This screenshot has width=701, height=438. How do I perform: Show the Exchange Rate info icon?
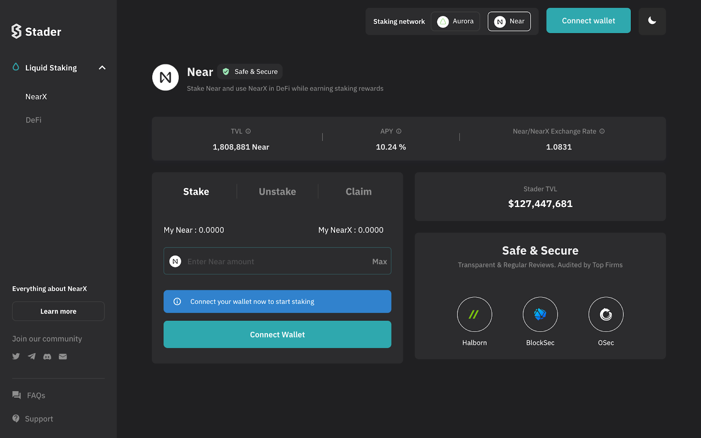point(602,131)
